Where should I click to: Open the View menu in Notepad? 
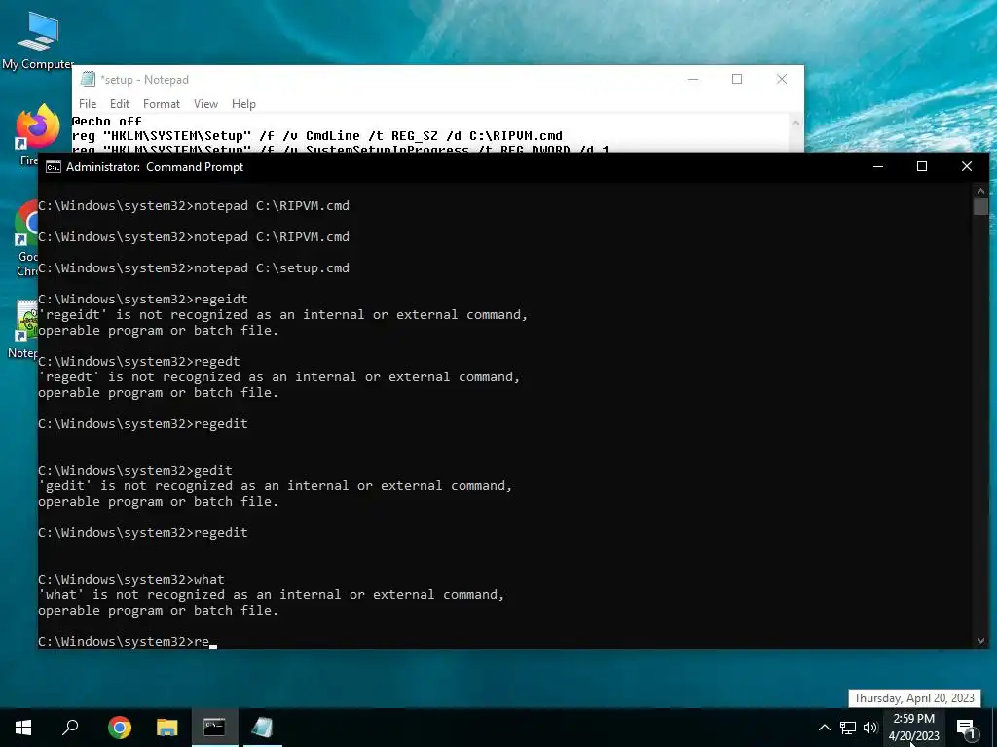coord(205,103)
